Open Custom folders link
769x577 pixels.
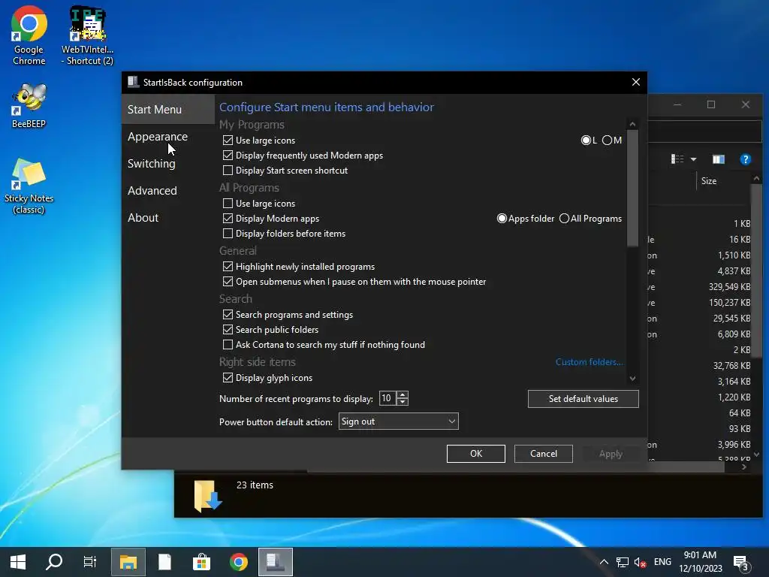coord(589,362)
